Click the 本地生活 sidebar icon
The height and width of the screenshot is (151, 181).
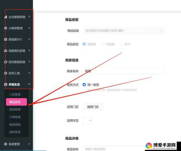pos(5,84)
